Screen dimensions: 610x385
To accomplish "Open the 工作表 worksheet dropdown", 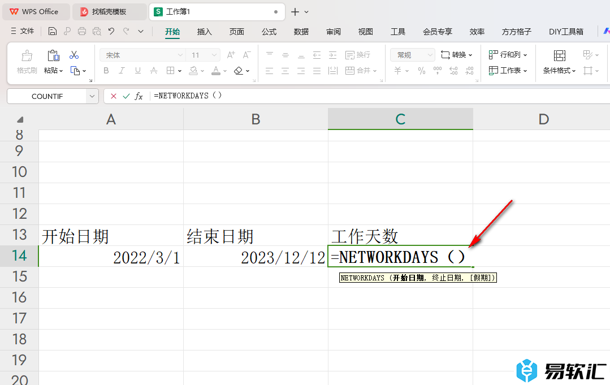I will [x=508, y=71].
